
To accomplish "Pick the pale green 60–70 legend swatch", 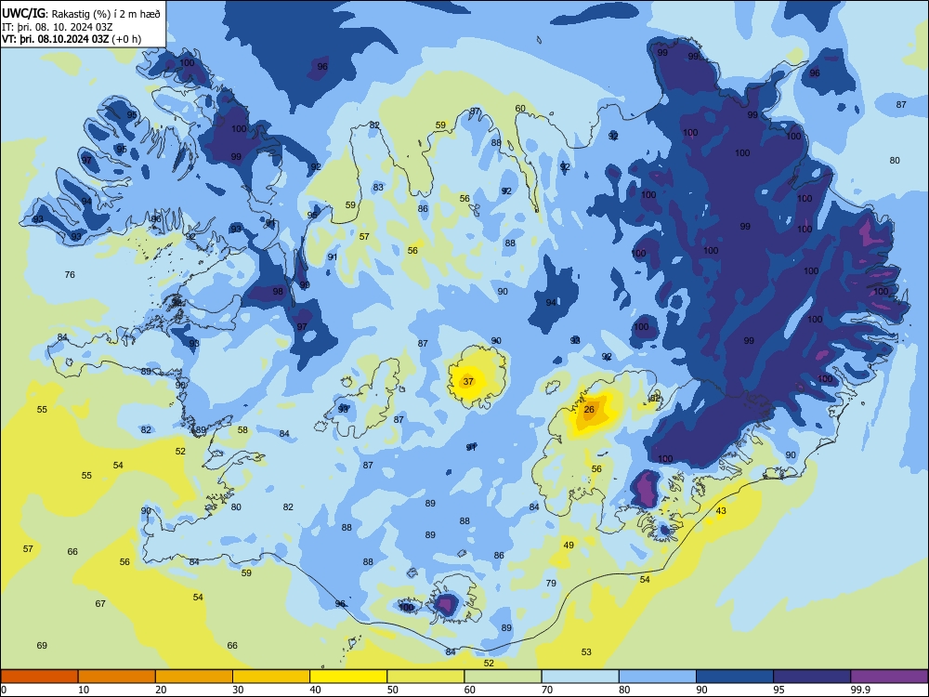I will pos(503,677).
